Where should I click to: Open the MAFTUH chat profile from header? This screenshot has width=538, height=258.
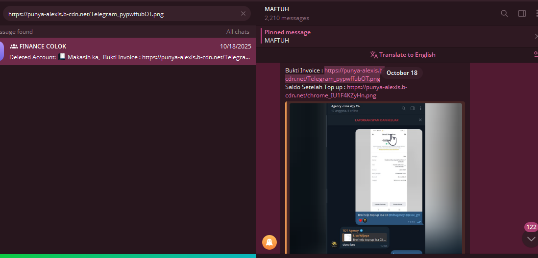pyautogui.click(x=276, y=9)
